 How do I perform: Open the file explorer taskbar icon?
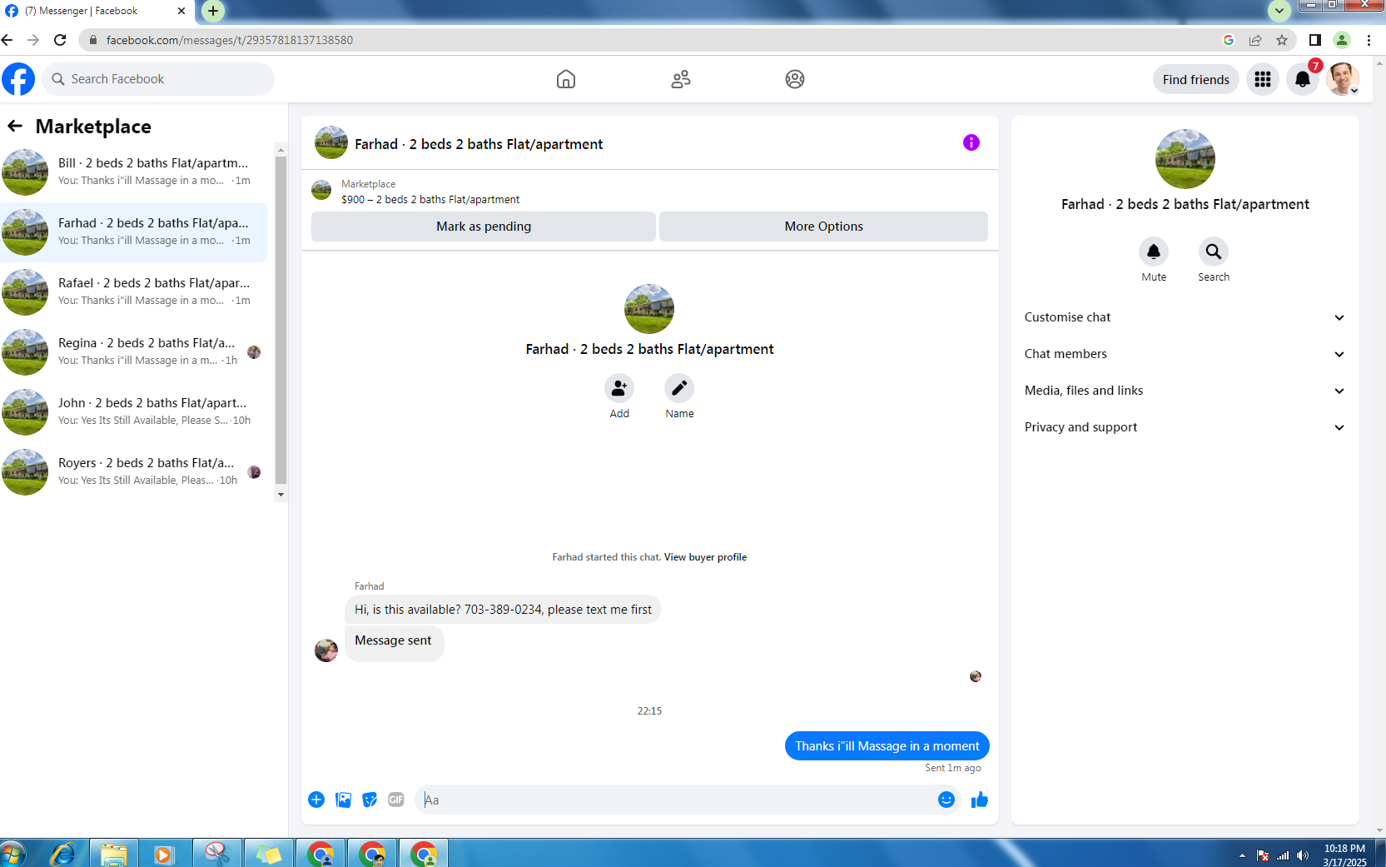tap(114, 854)
